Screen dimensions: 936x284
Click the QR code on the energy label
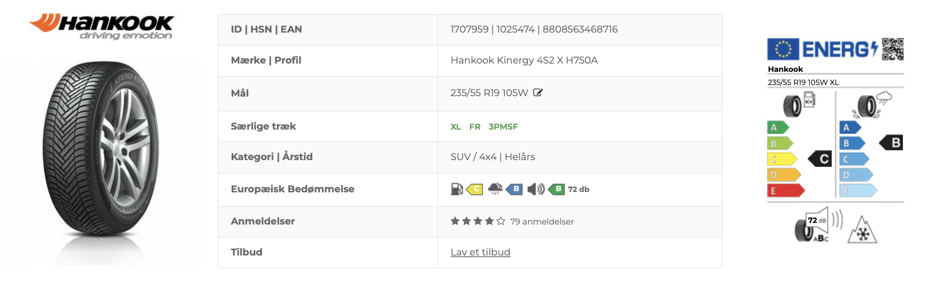coord(893,49)
